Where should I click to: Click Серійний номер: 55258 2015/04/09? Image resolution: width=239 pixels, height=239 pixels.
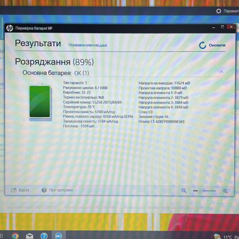coord(92,102)
